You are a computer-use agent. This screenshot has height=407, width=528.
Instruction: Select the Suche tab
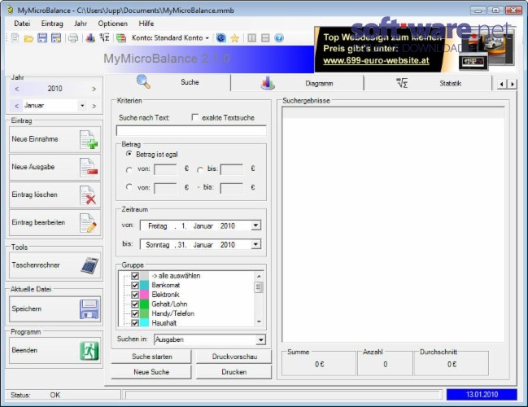tap(168, 82)
